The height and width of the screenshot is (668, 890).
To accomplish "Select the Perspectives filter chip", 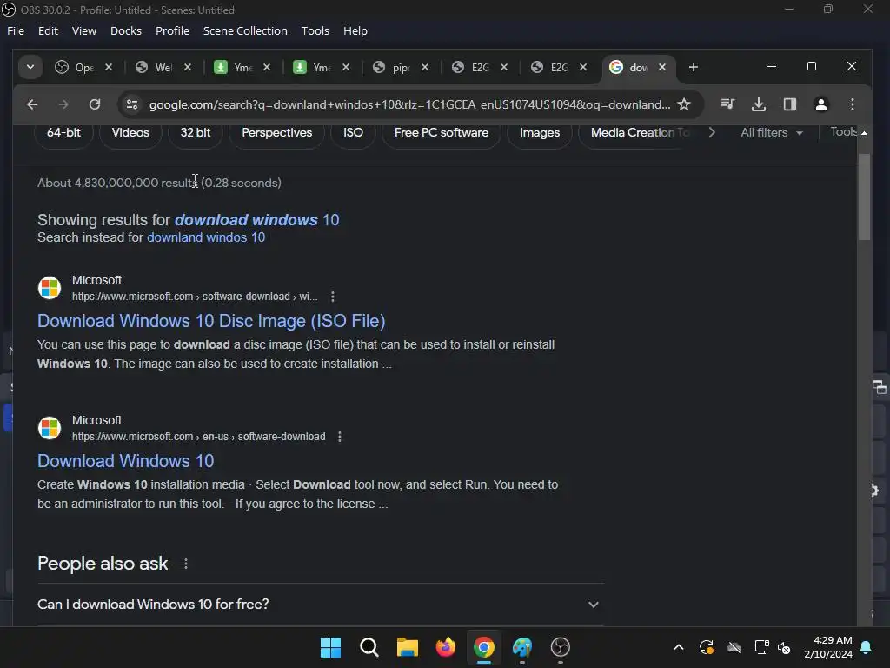I will click(x=277, y=132).
